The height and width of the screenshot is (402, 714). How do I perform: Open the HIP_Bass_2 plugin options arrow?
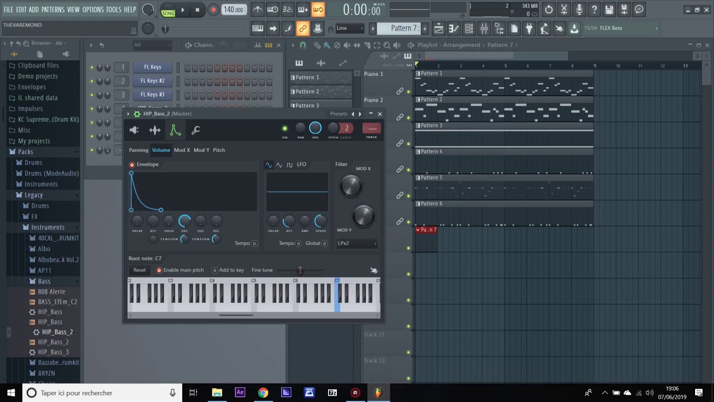(x=128, y=114)
